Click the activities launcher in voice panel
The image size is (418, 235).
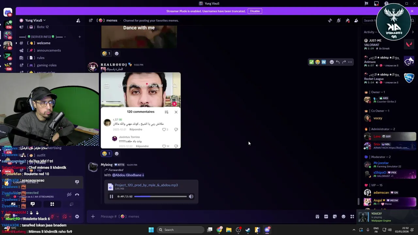(x=52, y=204)
